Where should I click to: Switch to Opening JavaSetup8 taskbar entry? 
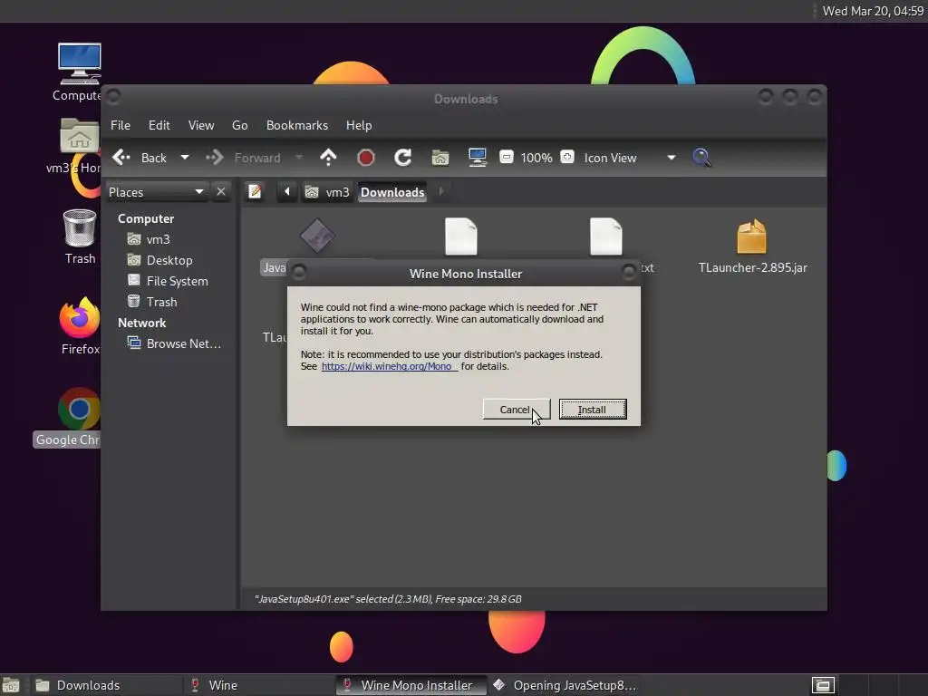click(x=564, y=685)
